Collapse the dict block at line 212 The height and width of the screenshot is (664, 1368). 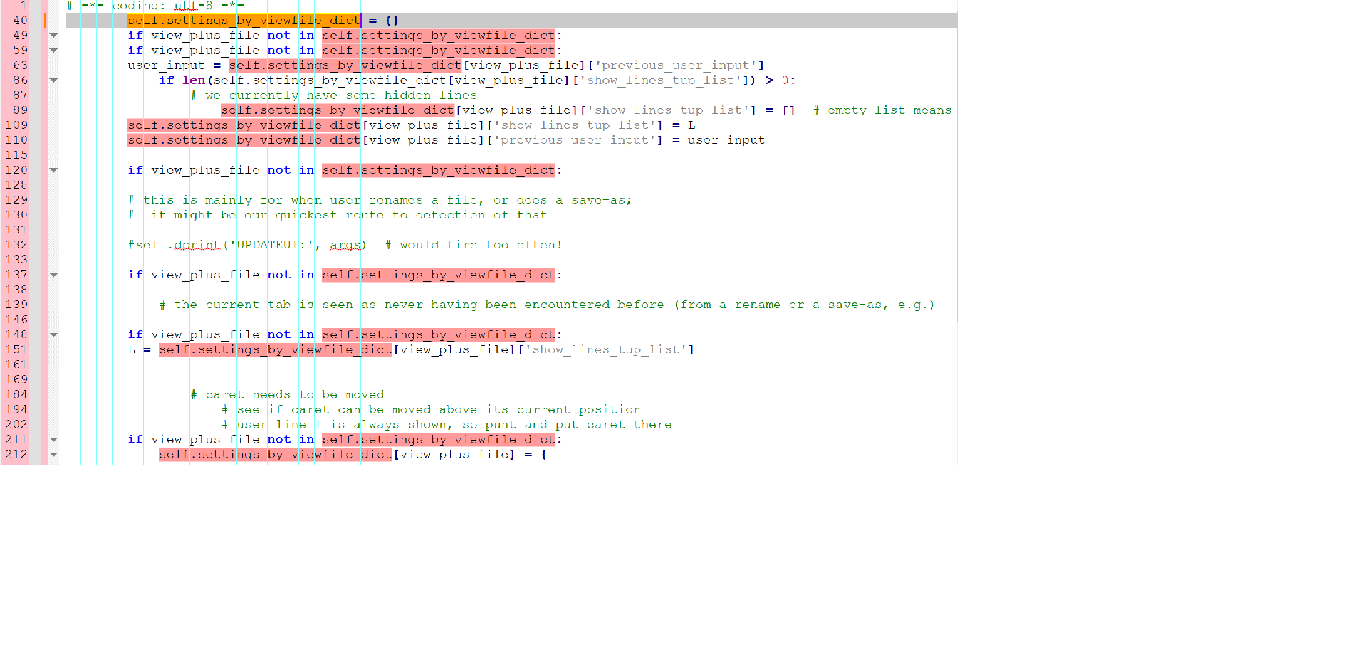pyautogui.click(x=53, y=454)
